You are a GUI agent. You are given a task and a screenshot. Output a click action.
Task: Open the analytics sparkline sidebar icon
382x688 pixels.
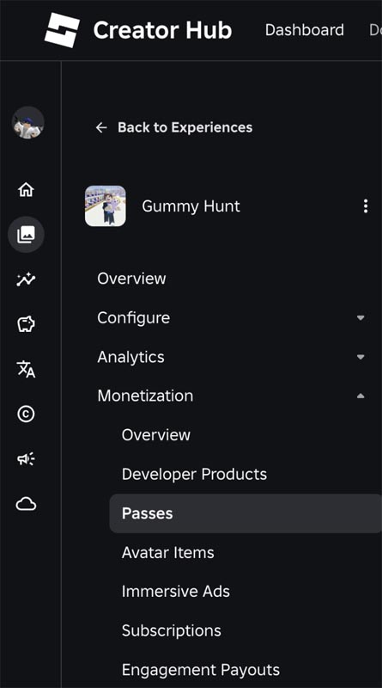click(26, 279)
